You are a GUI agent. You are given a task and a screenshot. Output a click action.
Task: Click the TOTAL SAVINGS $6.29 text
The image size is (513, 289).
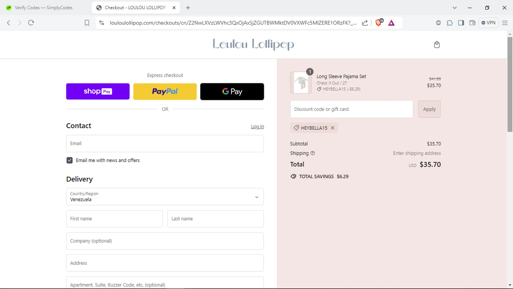coord(324,176)
